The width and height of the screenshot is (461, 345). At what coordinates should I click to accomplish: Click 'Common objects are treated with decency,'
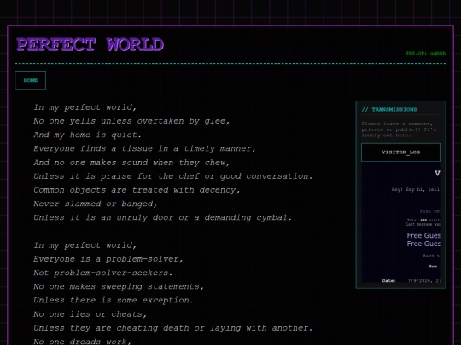pyautogui.click(x=137, y=190)
